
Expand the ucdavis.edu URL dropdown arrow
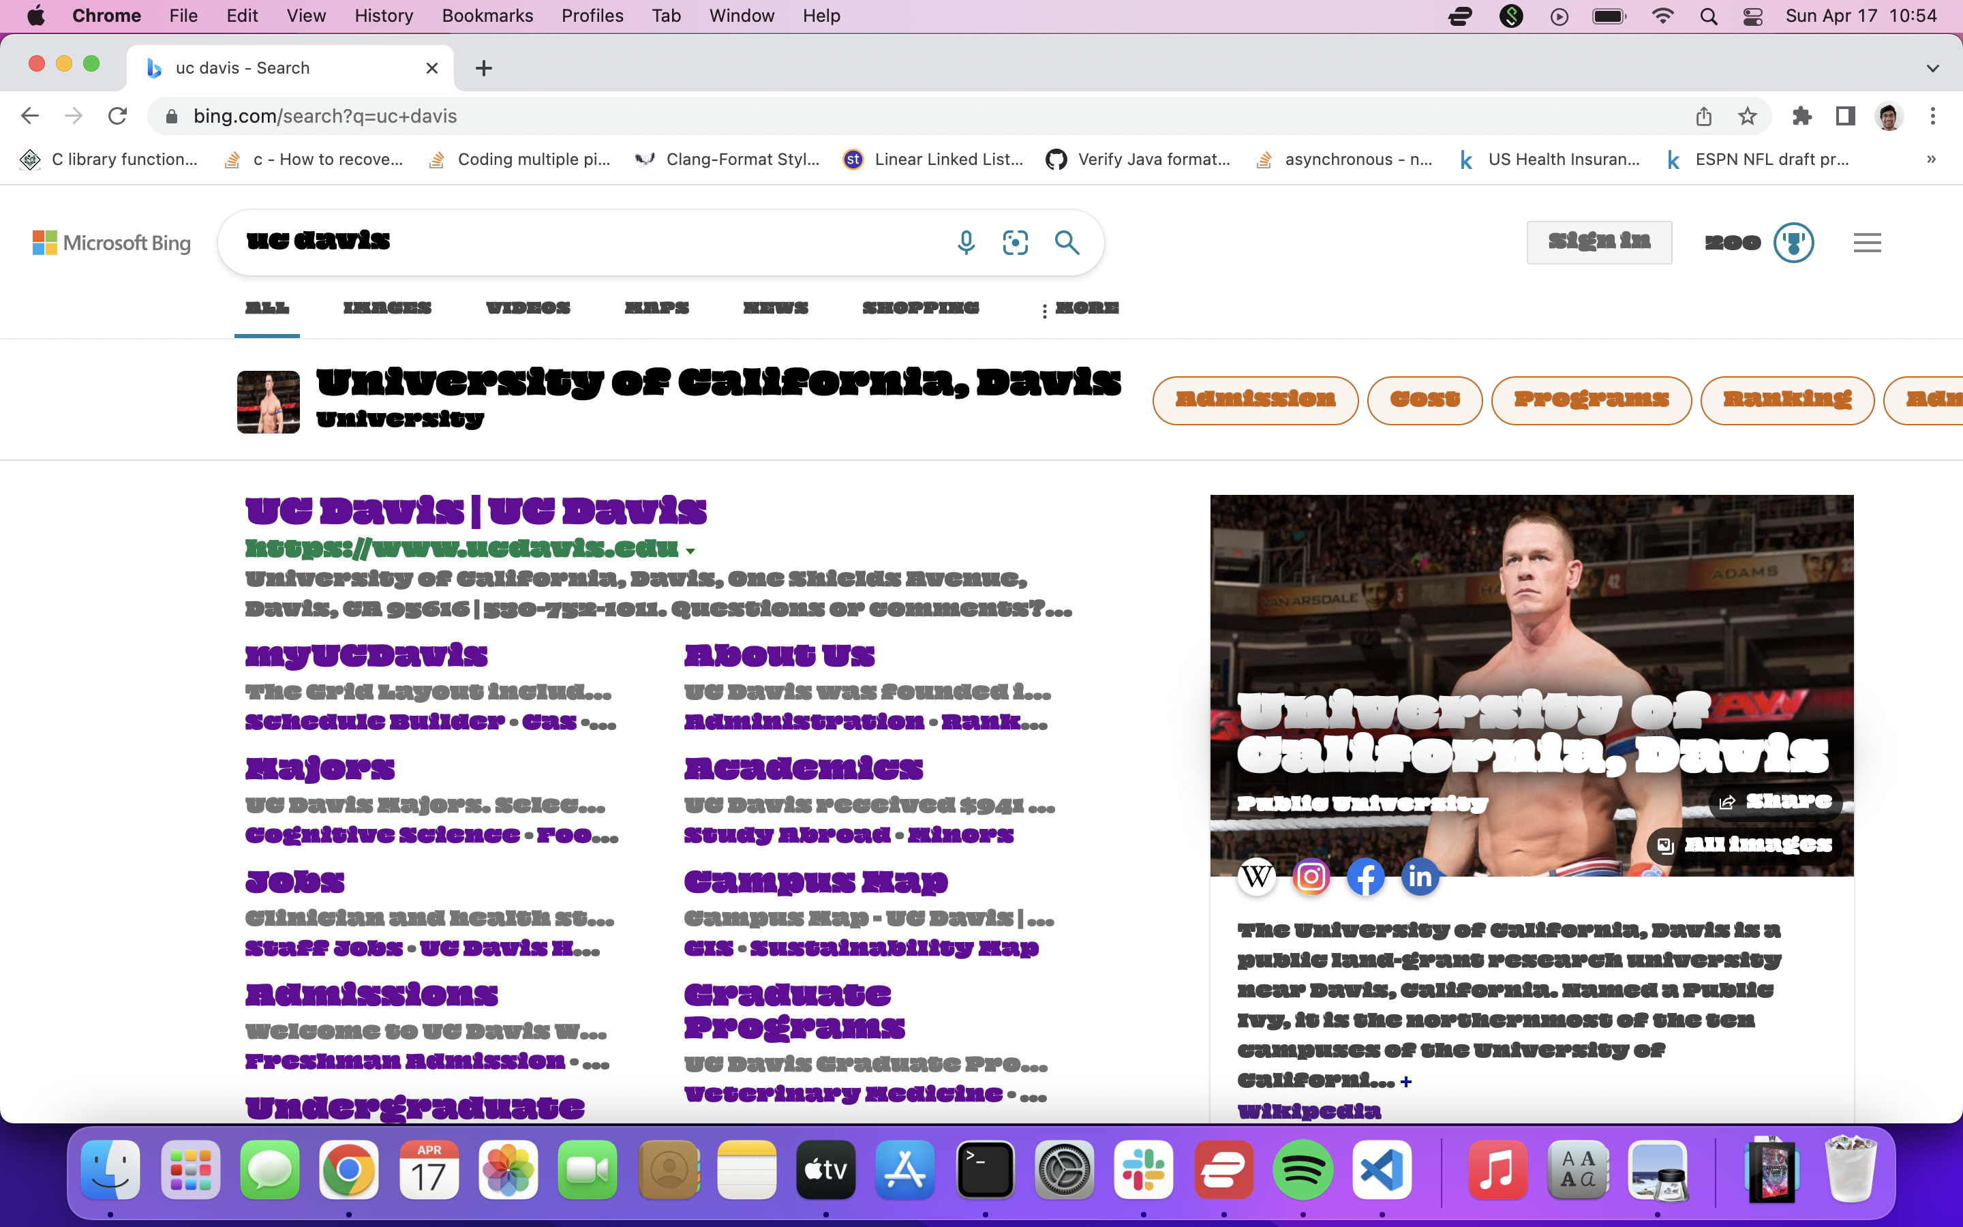(x=690, y=551)
